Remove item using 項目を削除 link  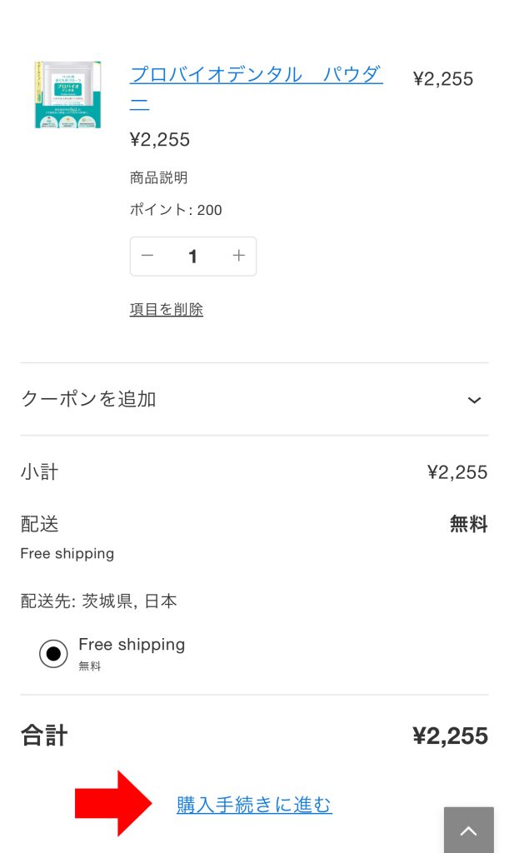[167, 309]
